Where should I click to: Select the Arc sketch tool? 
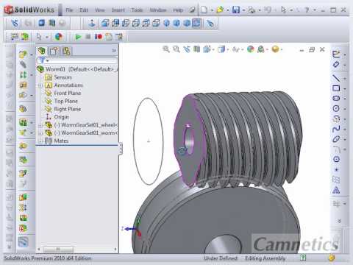[x=336, y=119]
